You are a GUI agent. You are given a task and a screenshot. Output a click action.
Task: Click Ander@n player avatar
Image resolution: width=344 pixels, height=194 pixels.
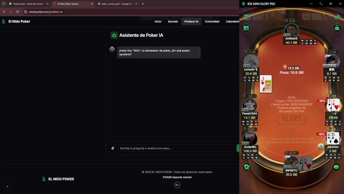click(250, 139)
